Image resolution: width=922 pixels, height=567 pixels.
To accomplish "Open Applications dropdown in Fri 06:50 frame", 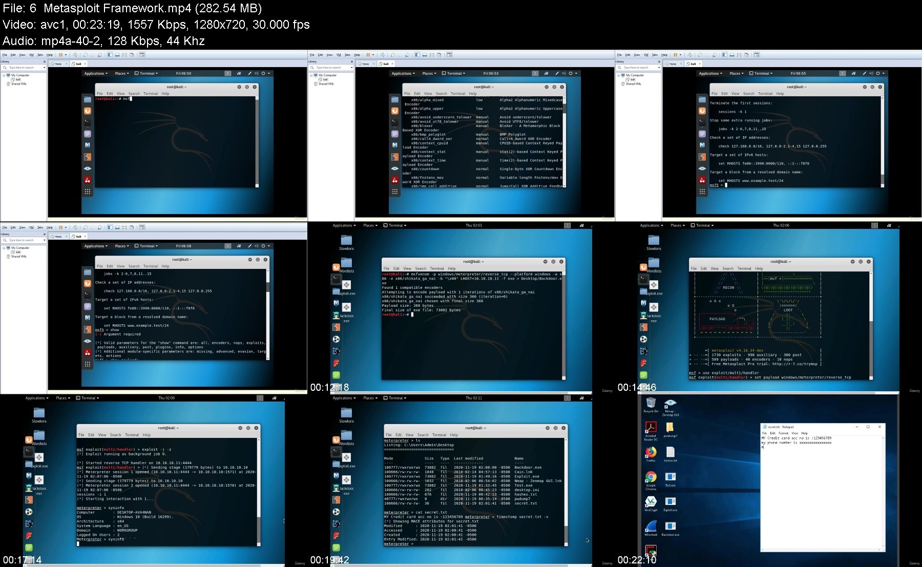I will click(96, 73).
